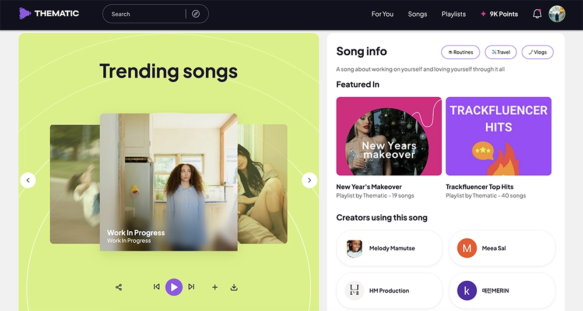583x311 pixels.
Task: Open Trackfluencer Hits playlist cover
Action: [x=498, y=136]
